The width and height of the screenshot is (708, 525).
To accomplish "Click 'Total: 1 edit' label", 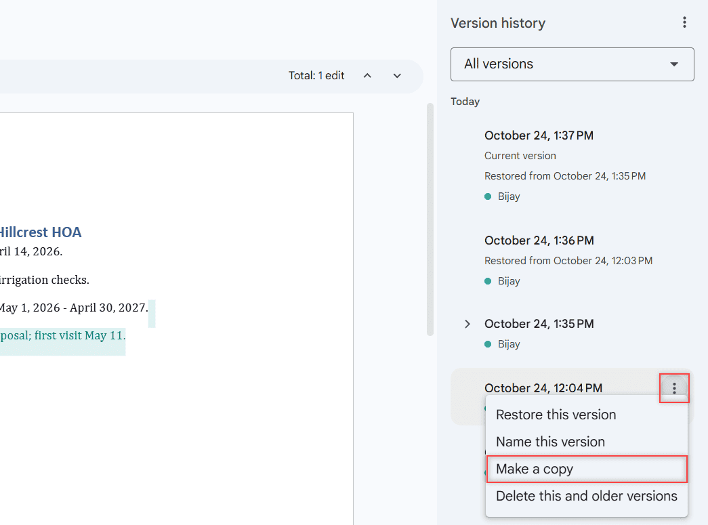I will tap(316, 75).
